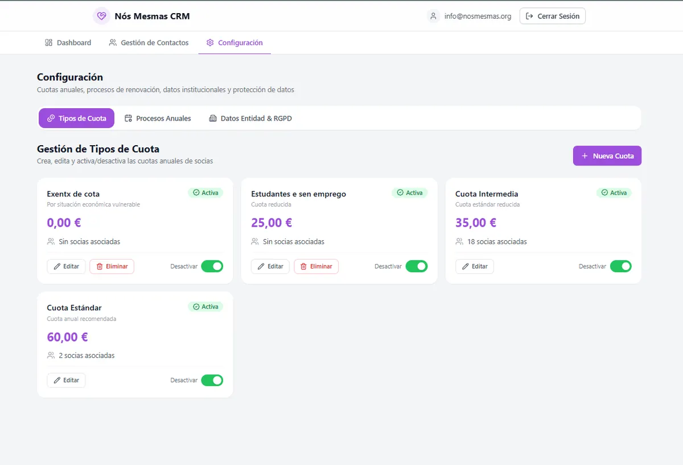Click the trash icon in the Exentx de cota card
The height and width of the screenshot is (465, 683).
tap(100, 266)
